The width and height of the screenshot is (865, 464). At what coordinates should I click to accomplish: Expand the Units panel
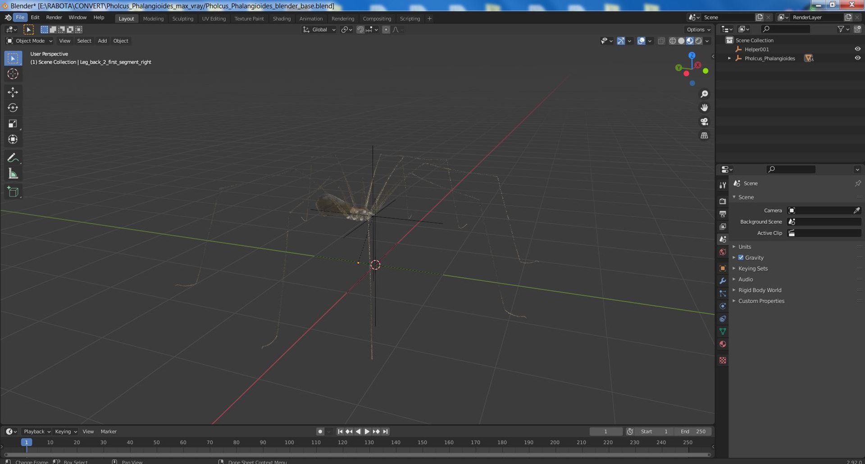click(744, 247)
